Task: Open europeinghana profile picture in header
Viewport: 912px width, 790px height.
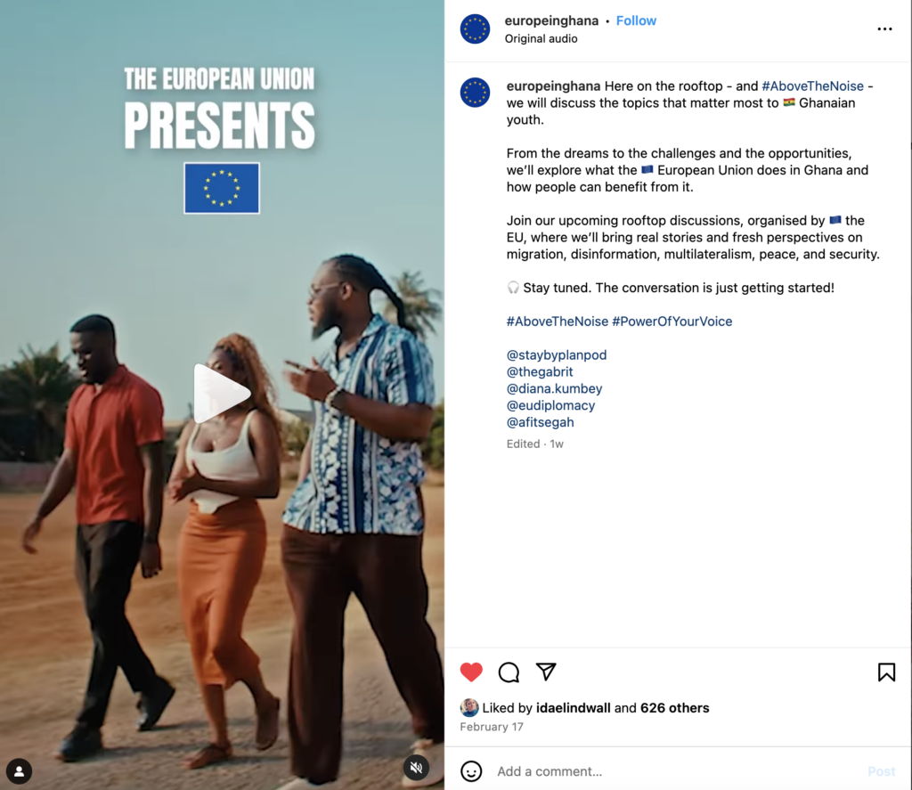Action: 476,29
